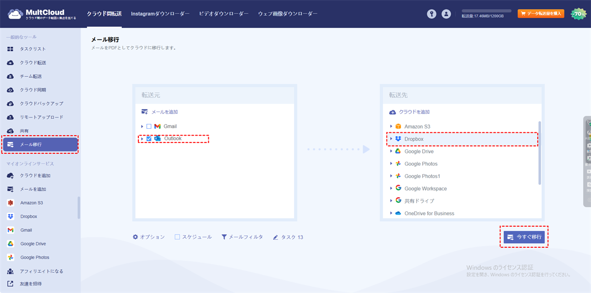The image size is (591, 293).
Task: Click the Google Workspace G icon
Action: pos(398,188)
